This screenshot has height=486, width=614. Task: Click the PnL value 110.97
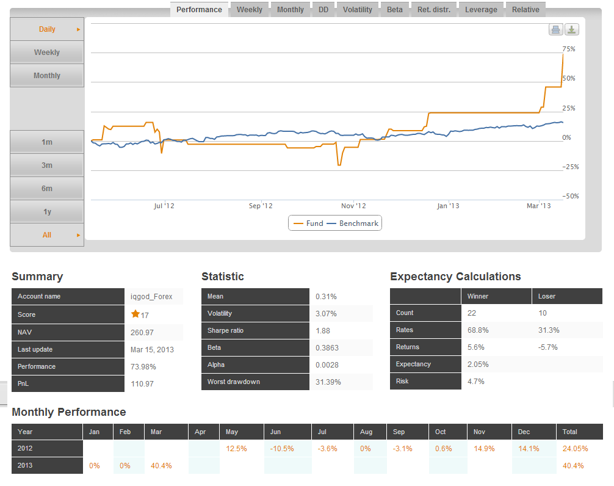(142, 384)
